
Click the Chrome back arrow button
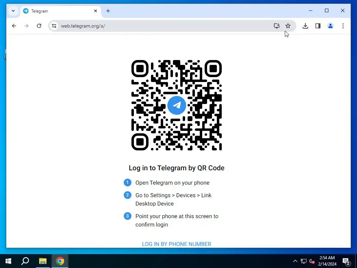pyautogui.click(x=14, y=26)
